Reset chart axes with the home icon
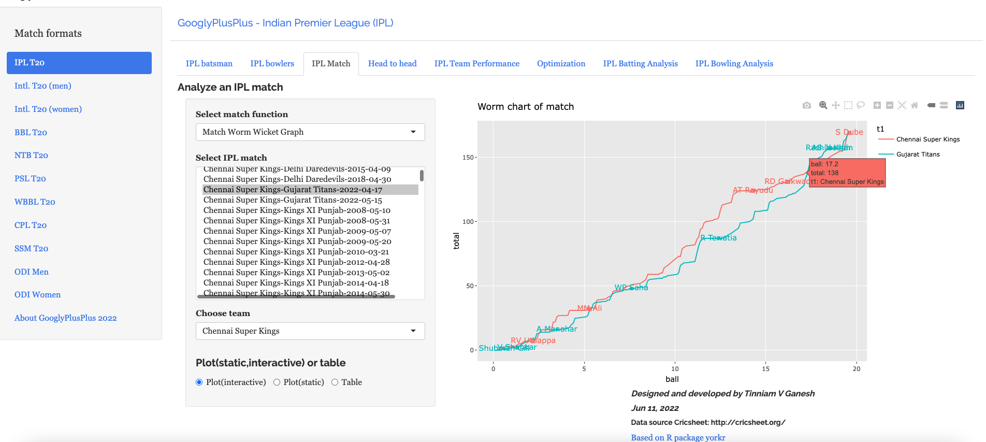 pos(915,105)
